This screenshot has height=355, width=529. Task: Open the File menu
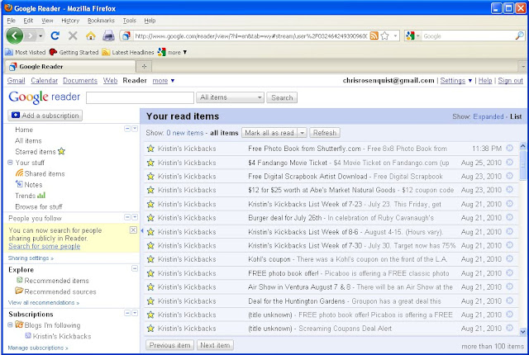click(x=11, y=21)
